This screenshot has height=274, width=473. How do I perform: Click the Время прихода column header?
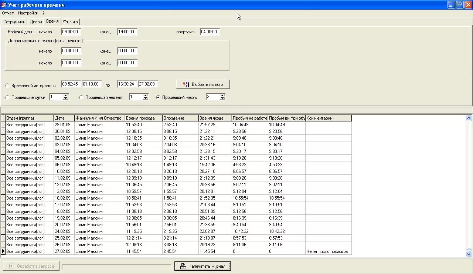pyautogui.click(x=143, y=118)
